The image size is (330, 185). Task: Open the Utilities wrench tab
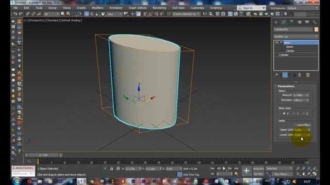coord(315,22)
